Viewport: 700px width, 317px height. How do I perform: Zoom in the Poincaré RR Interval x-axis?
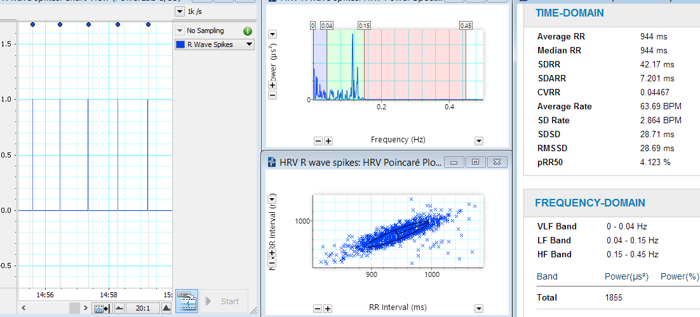(x=328, y=309)
